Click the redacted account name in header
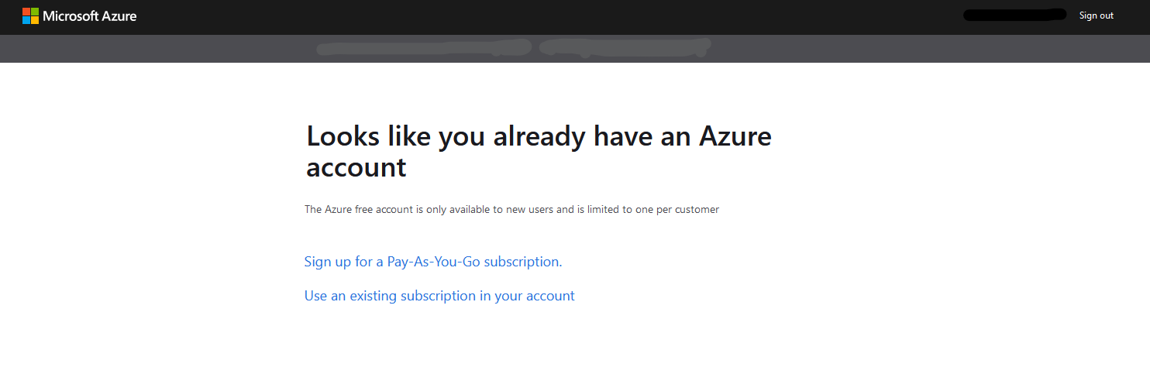This screenshot has height=374, width=1150. [x=1014, y=15]
